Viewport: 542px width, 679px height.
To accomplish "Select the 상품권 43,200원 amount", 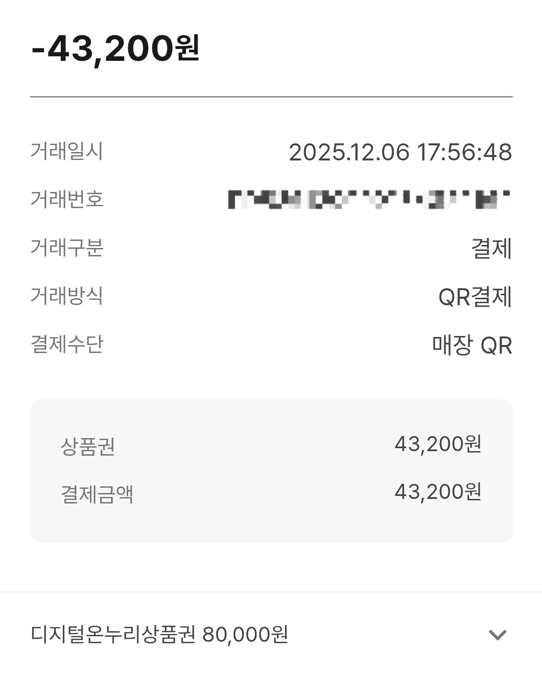I will 438,444.
